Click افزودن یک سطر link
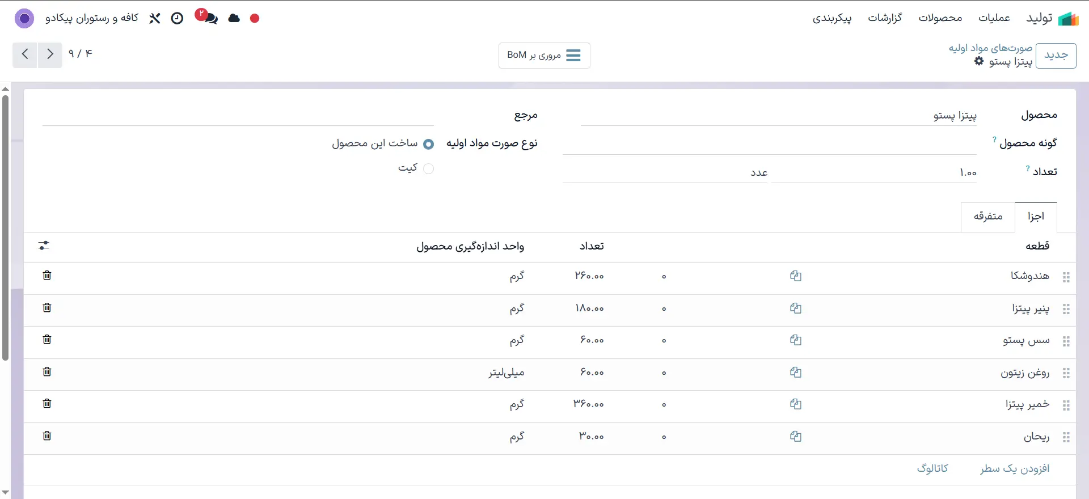 click(x=1015, y=468)
